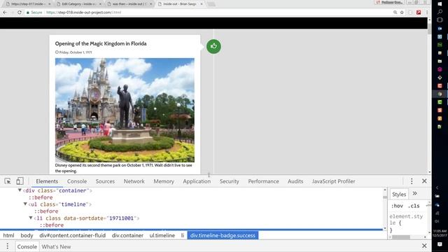Open the What's New drawer tab
The width and height of the screenshot is (448, 252).
[56, 246]
